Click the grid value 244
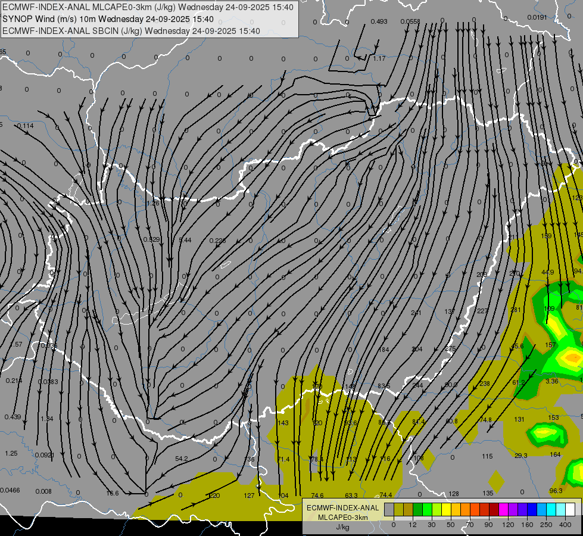The image size is (583, 536). 417,385
